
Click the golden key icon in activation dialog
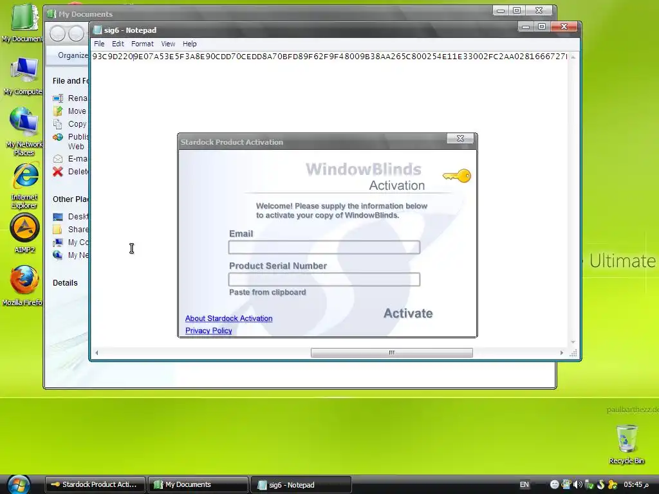pos(458,176)
